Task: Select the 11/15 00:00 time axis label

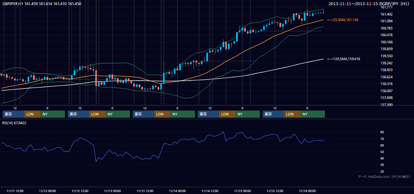Action: pos(242,191)
